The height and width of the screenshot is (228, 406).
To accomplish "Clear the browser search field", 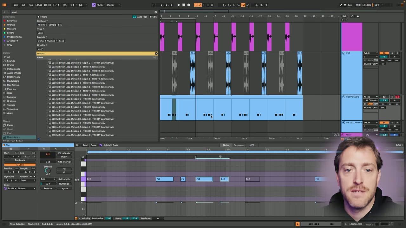I will [156, 12].
